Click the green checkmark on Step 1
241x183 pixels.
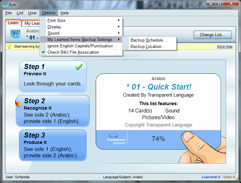[x=79, y=67]
